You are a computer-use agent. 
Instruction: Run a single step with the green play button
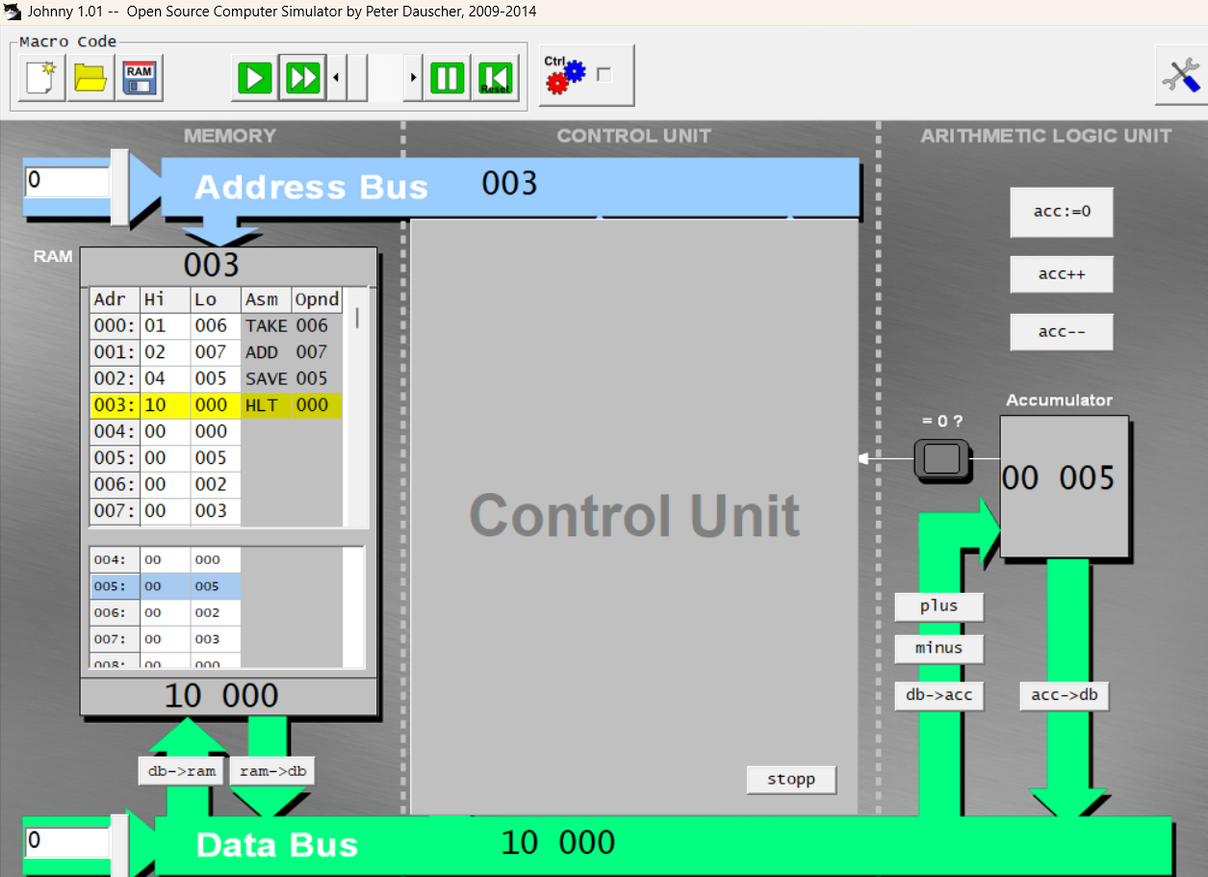255,77
